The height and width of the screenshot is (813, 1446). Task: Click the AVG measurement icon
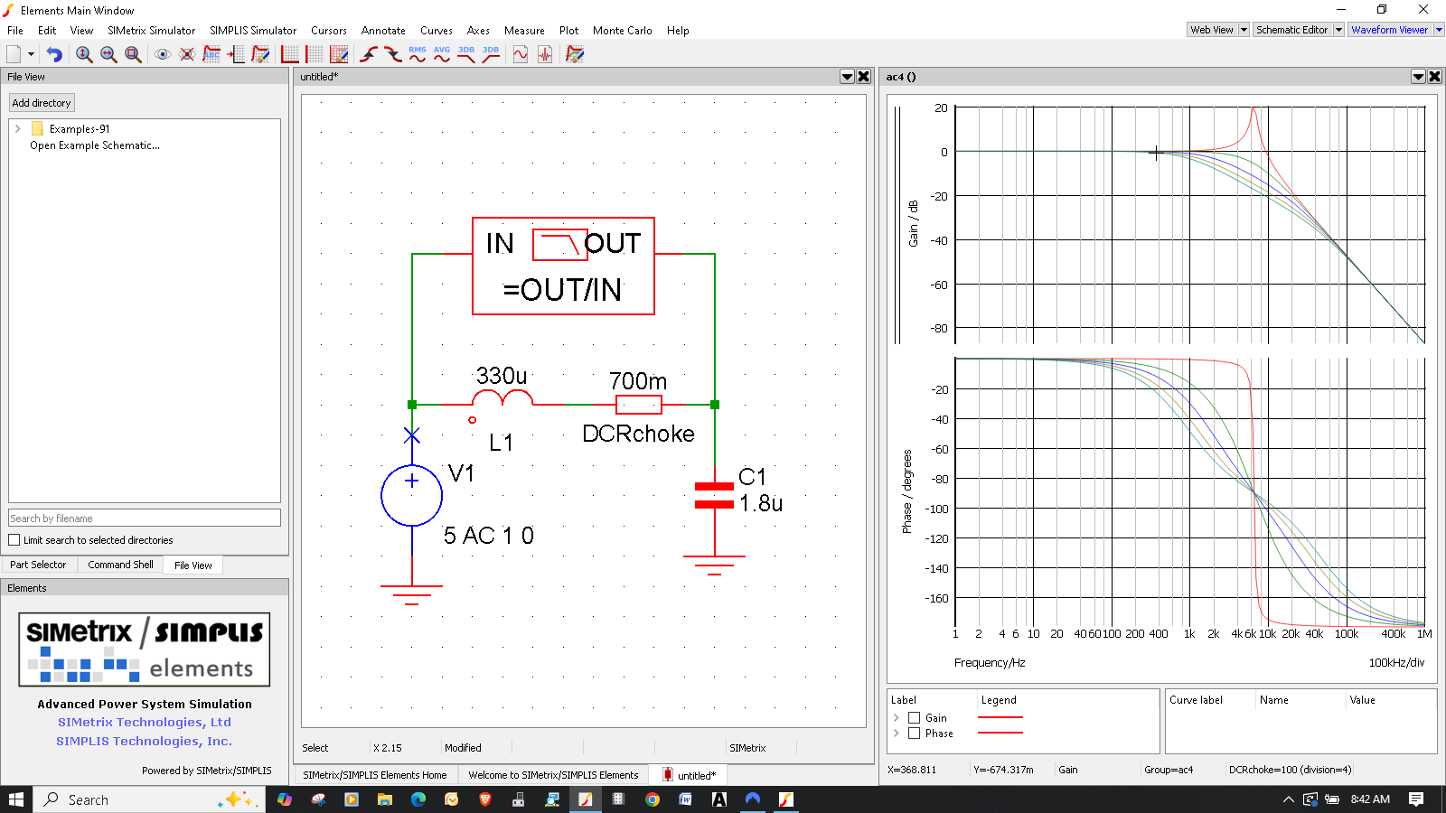click(442, 54)
